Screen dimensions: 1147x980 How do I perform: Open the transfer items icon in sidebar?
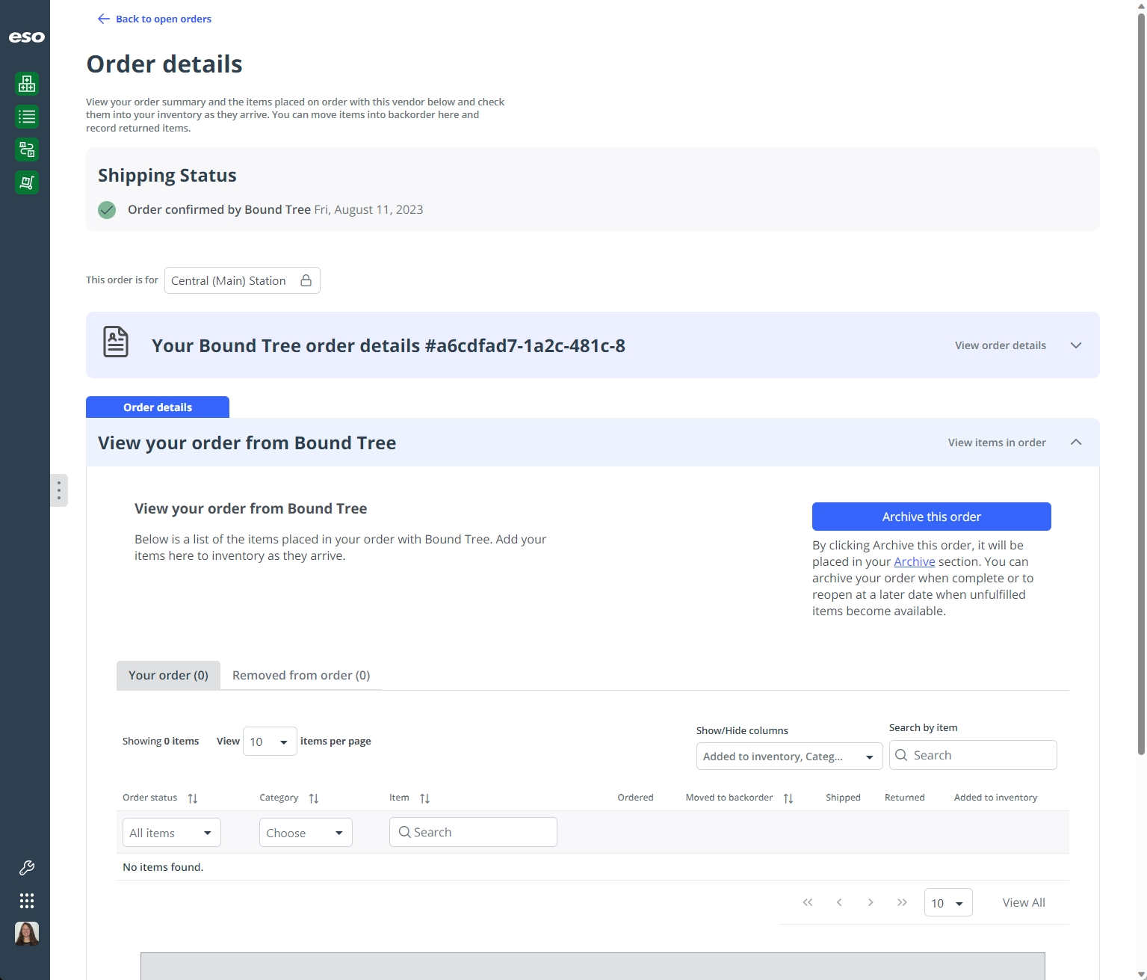[27, 150]
